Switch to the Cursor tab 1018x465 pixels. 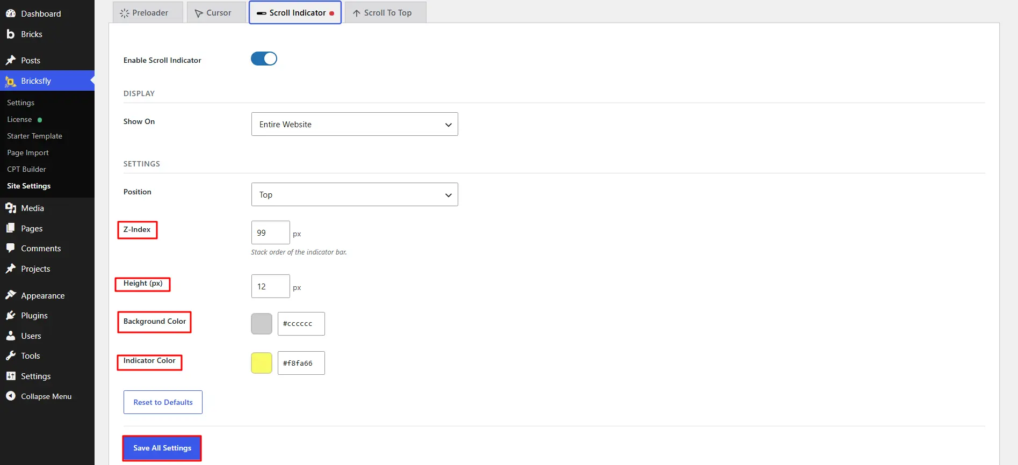point(216,12)
